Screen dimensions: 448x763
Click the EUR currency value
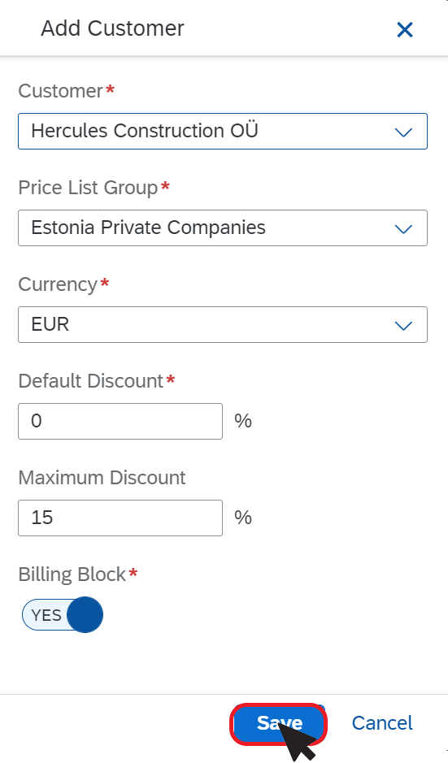point(50,324)
